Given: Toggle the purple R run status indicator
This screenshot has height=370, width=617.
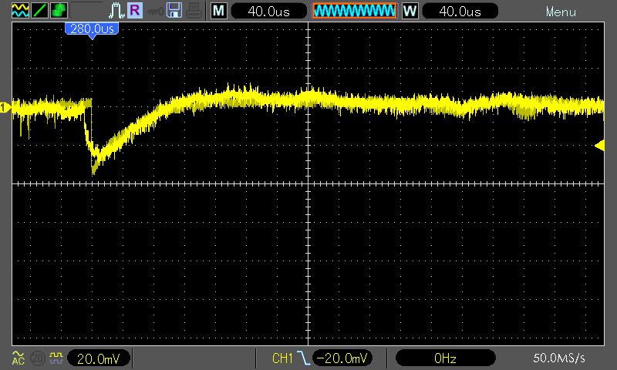Looking at the screenshot, I should 135,11.
